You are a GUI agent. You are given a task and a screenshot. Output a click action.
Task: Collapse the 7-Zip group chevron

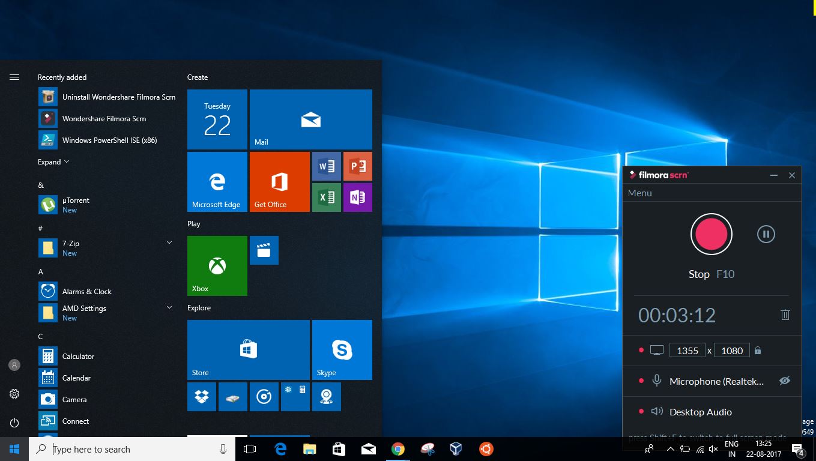169,243
